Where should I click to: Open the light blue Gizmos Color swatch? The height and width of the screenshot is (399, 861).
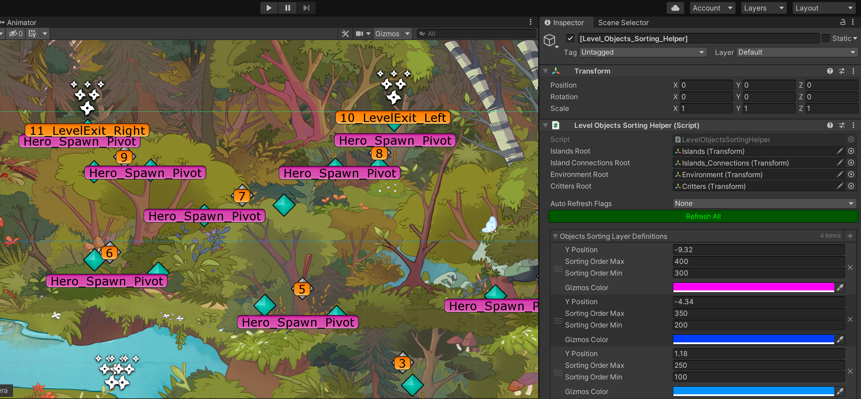coord(753,391)
